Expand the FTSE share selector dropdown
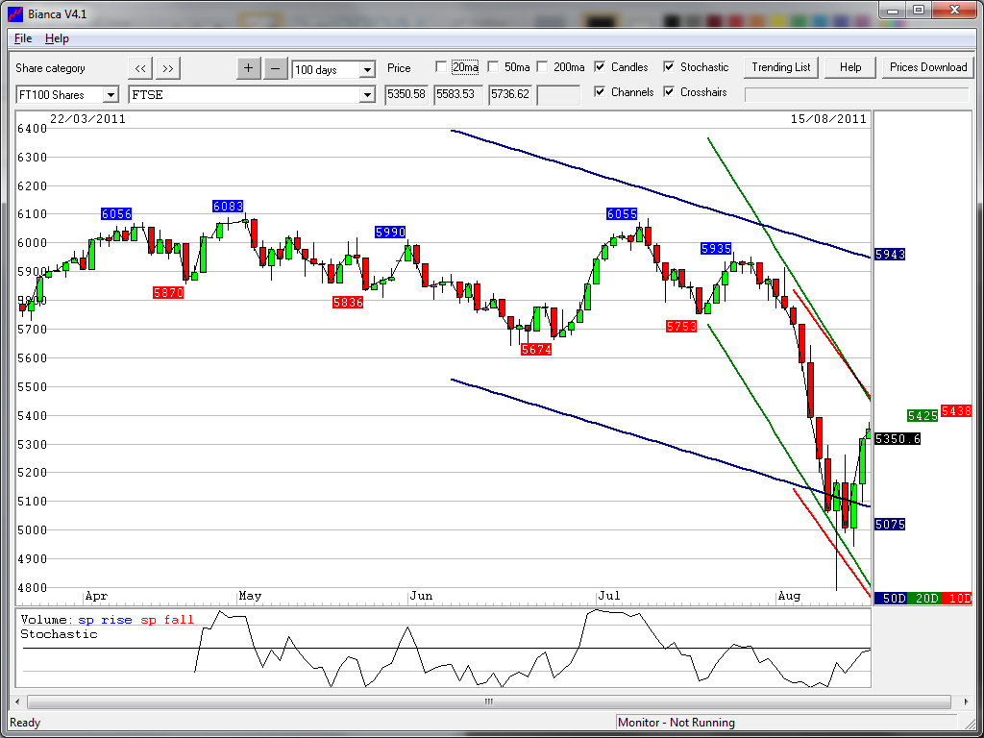Screen dimensions: 984x738 coord(366,95)
